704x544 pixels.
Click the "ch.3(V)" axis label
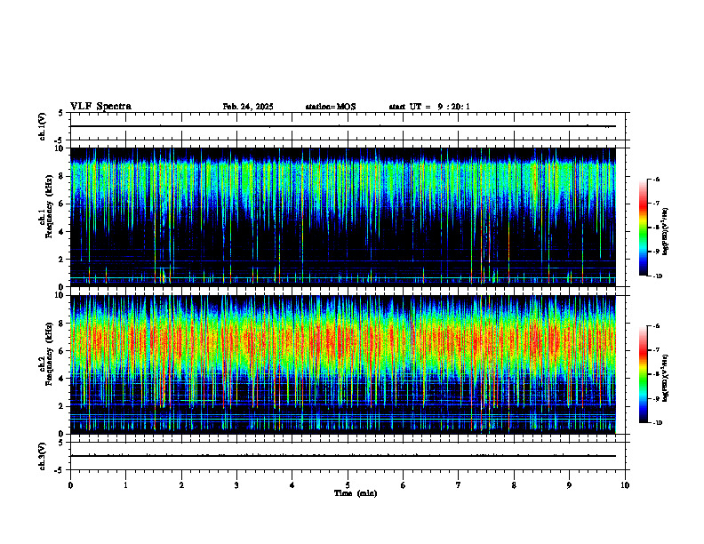point(42,456)
